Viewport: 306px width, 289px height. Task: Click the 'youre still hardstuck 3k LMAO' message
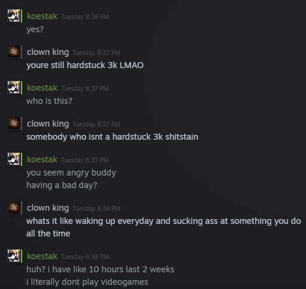coord(85,65)
